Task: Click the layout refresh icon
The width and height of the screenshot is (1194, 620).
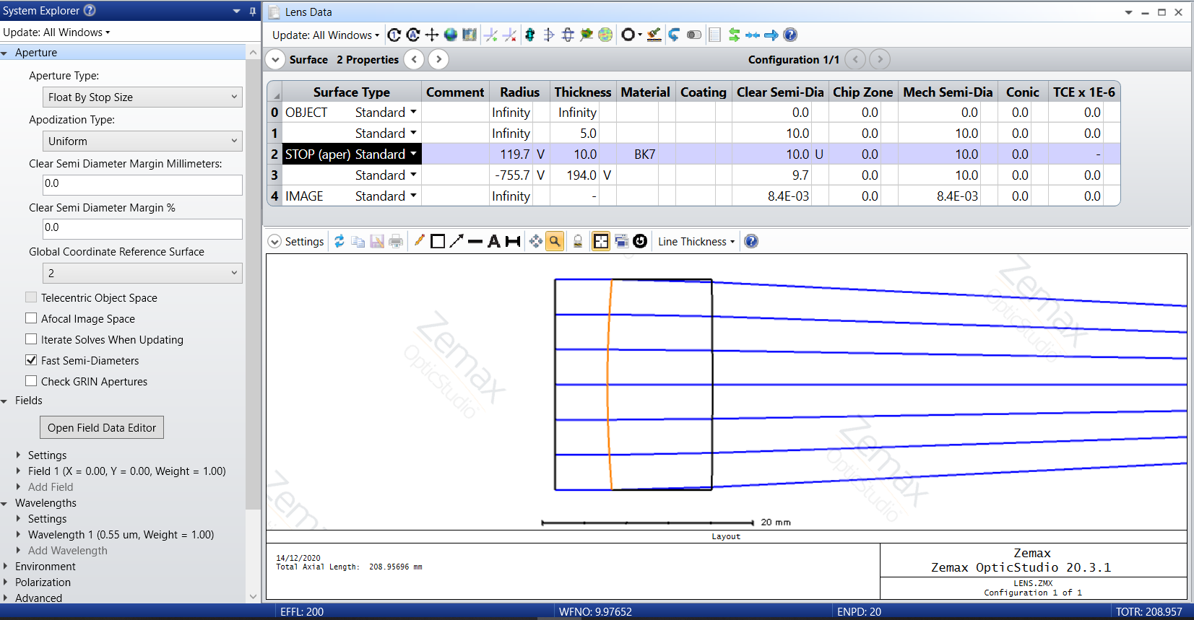Action: point(339,241)
